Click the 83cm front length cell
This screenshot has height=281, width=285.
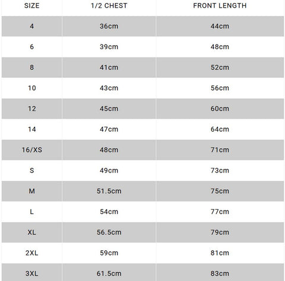[x=220, y=273]
